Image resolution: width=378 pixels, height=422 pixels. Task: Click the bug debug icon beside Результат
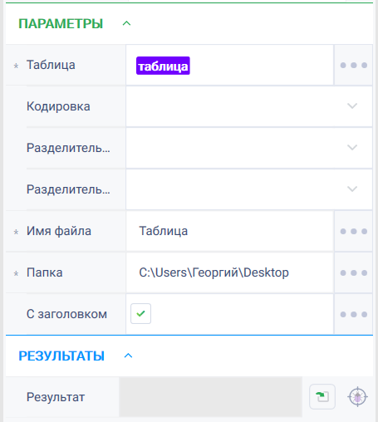(357, 397)
